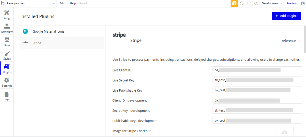Screen dimensions: 306x137
Task: Click the large Stripe logo in details
Action: (x=119, y=35)
